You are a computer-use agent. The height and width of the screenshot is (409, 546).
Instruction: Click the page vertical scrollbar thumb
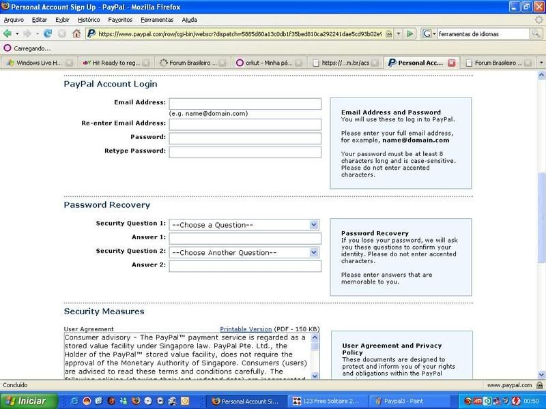tap(541, 217)
